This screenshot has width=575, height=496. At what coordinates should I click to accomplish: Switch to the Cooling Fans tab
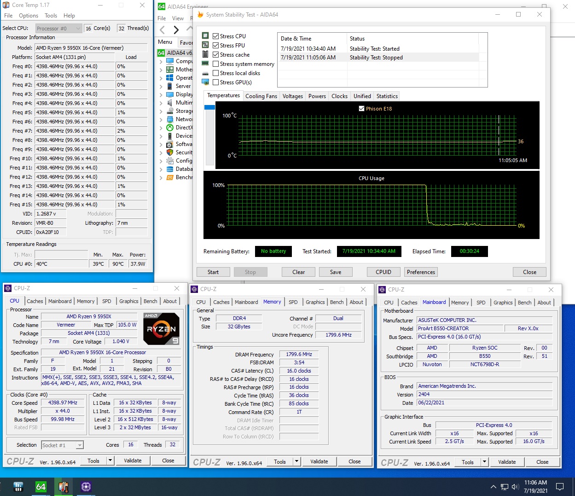[261, 96]
